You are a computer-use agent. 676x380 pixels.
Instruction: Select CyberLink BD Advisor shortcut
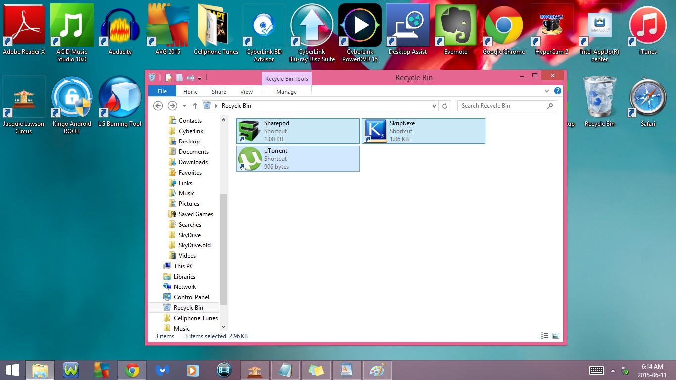pos(264,34)
